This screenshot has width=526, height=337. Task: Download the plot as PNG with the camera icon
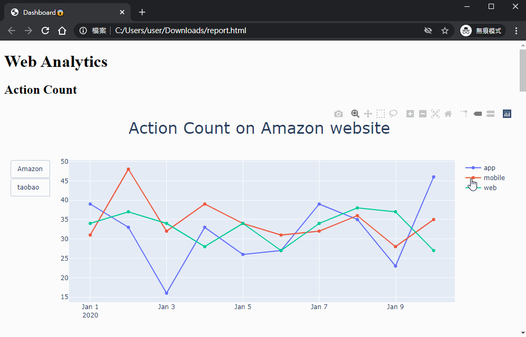(339, 114)
